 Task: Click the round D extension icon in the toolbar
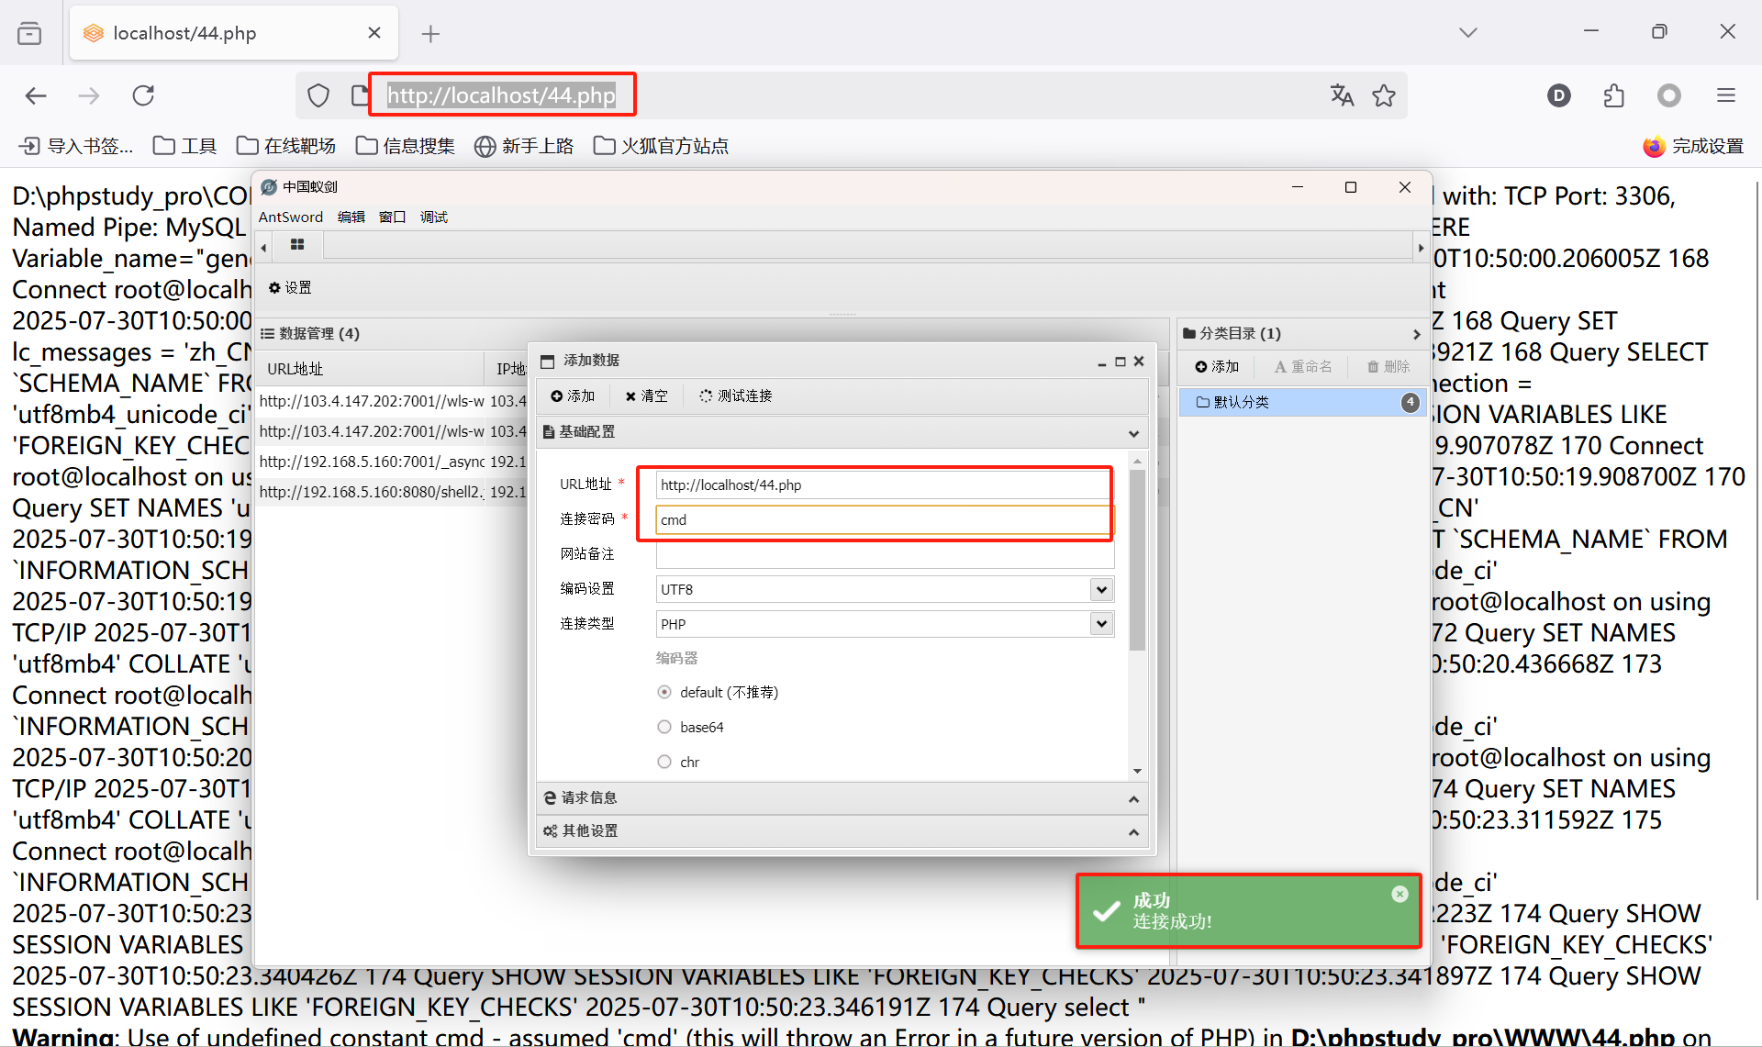[1559, 95]
